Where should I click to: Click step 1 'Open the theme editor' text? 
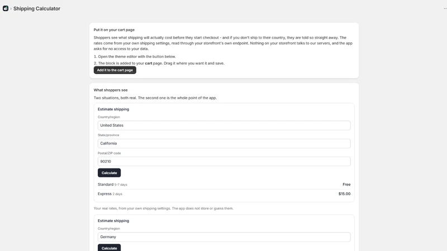tap(135, 57)
